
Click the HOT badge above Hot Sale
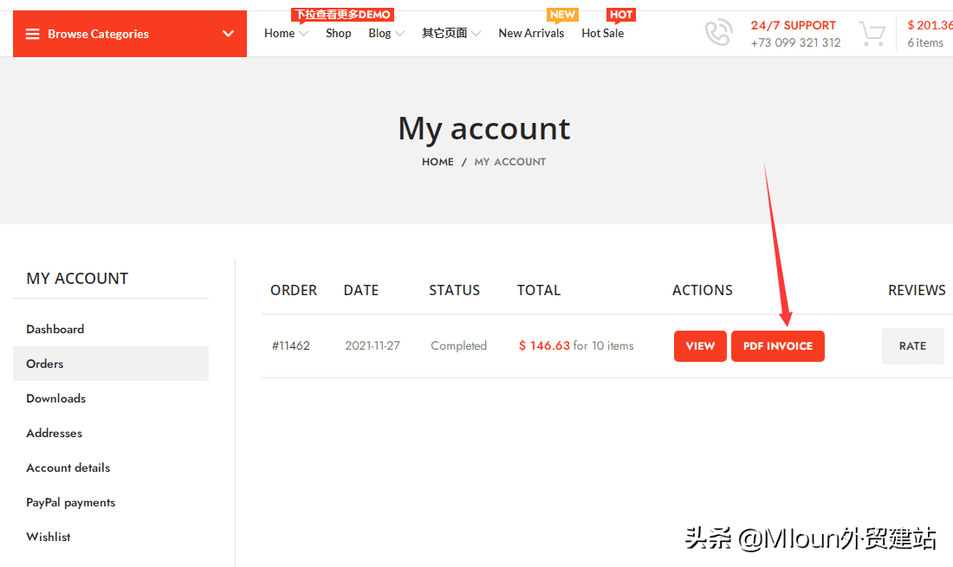[x=620, y=14]
